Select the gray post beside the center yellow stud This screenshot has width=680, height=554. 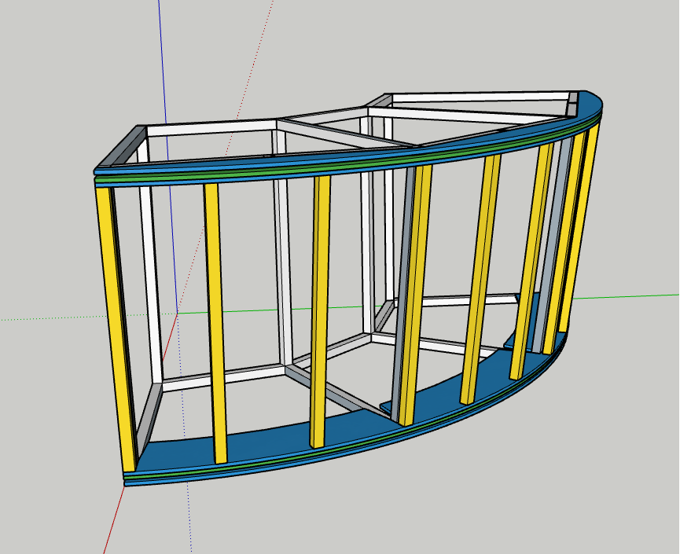coord(402,295)
